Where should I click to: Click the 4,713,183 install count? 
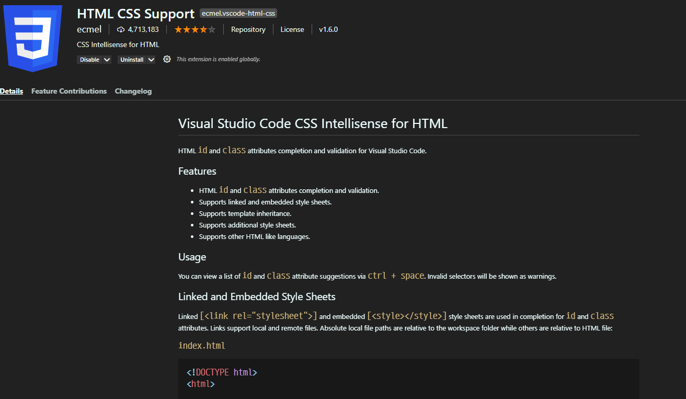pos(143,29)
